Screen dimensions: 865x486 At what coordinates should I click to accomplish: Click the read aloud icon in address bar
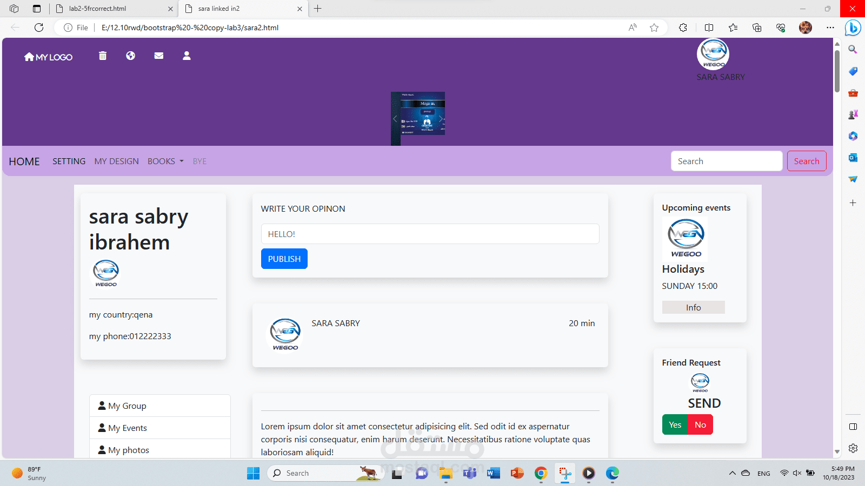633,28
